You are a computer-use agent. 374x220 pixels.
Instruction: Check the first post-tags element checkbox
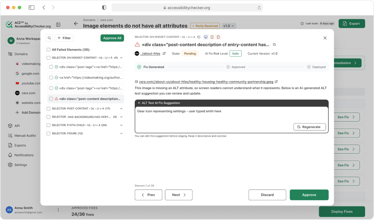[x=51, y=67]
